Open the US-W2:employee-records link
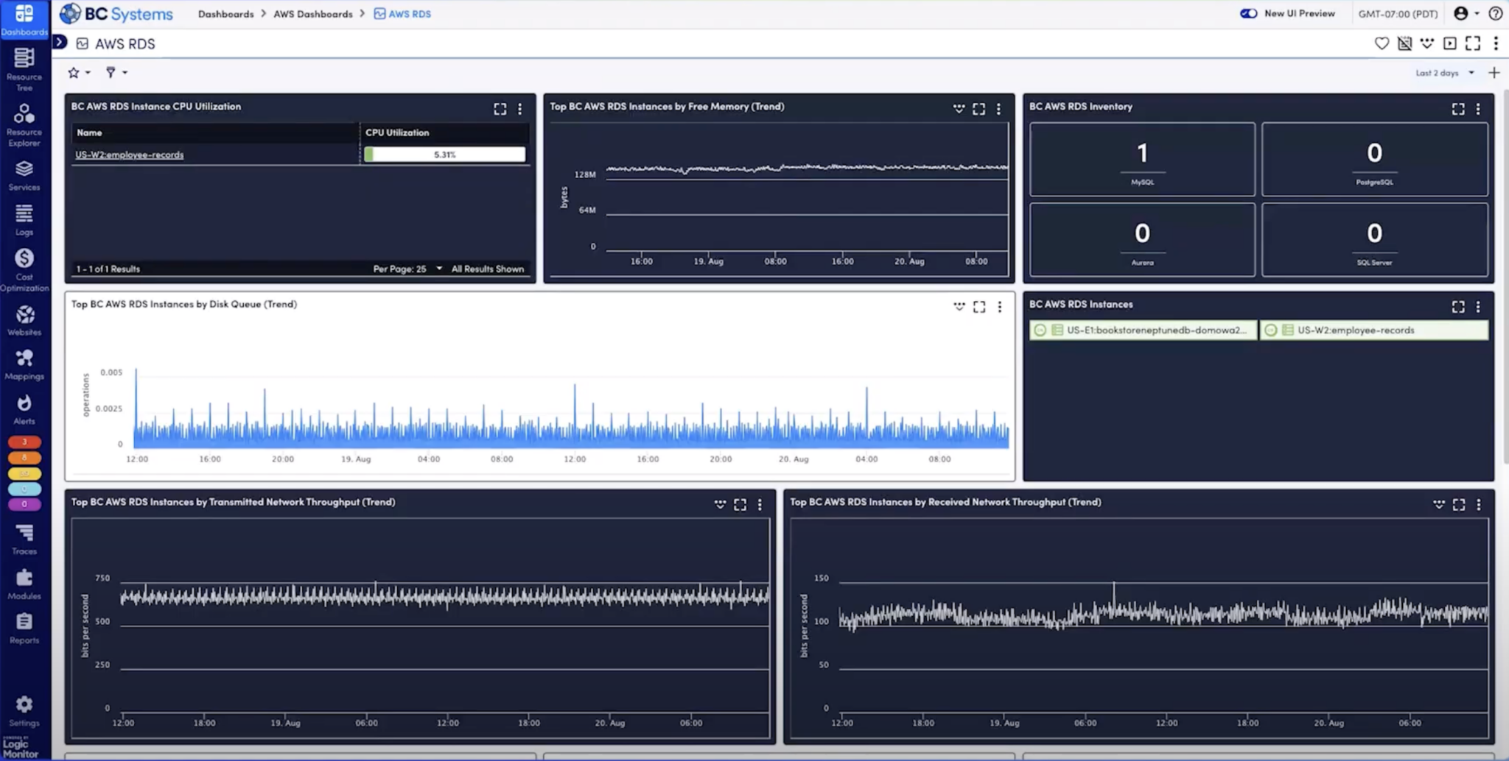Image resolution: width=1509 pixels, height=761 pixels. coord(130,155)
